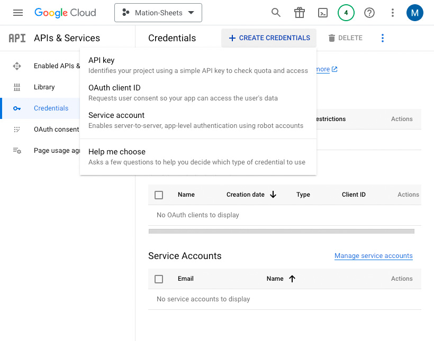This screenshot has width=434, height=341.
Task: Open the Learn more external link
Action: click(x=327, y=69)
